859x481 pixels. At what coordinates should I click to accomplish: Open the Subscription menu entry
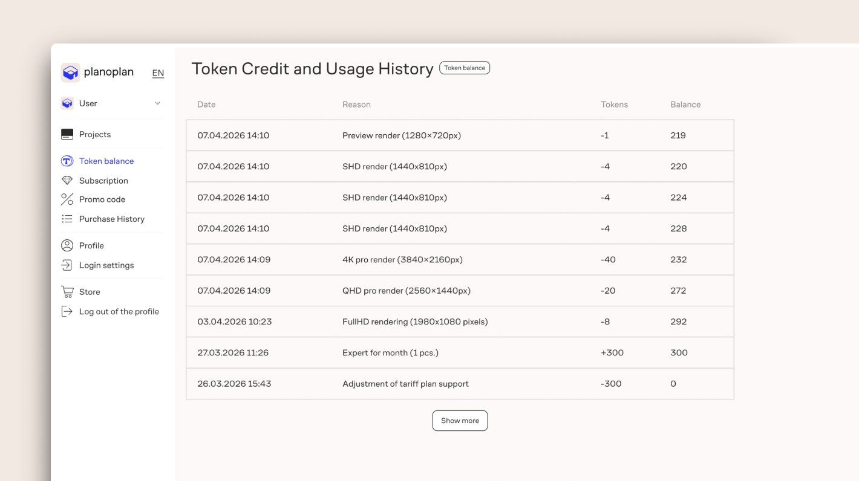[x=103, y=180]
